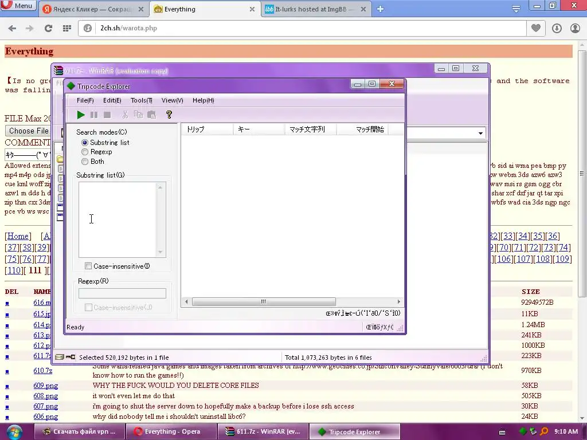Image resolution: width=587 pixels, height=440 pixels.
Task: Click the Copy toolbar icon
Action: pyautogui.click(x=138, y=115)
